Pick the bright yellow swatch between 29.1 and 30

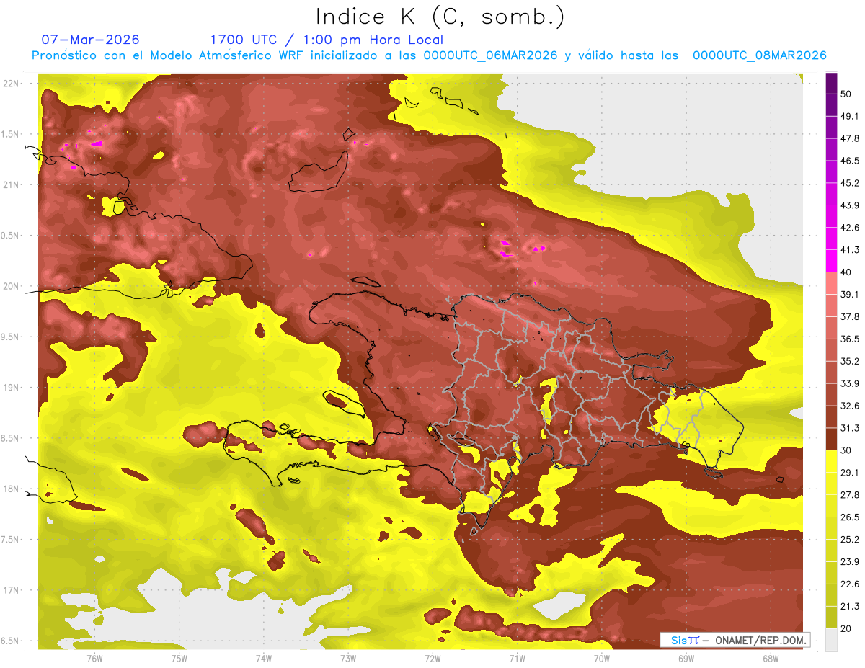[831, 461]
